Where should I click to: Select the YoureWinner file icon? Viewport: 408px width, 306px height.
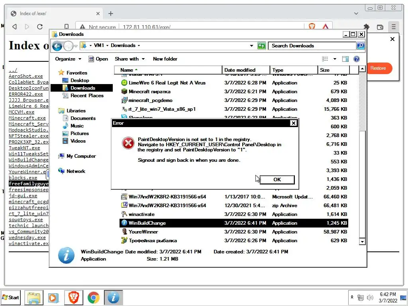[x=124, y=232]
